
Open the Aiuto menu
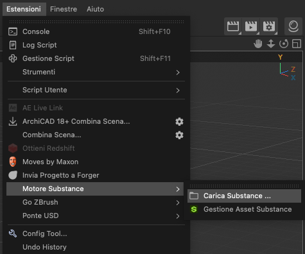pyautogui.click(x=95, y=9)
